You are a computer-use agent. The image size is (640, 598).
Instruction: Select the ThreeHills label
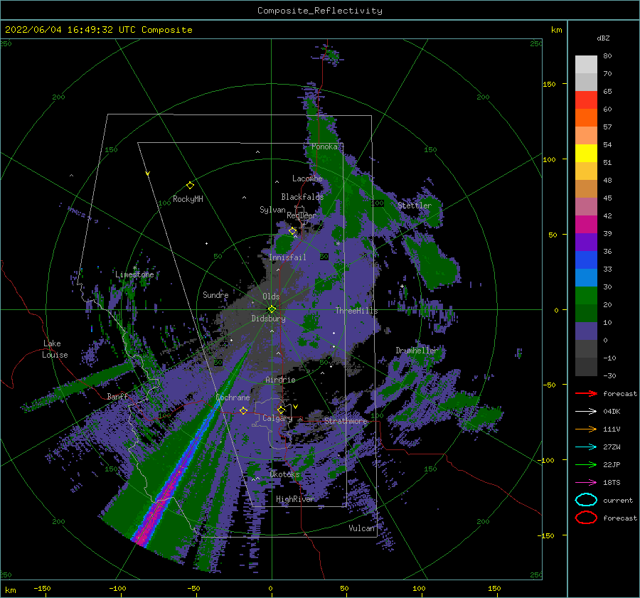356,311
